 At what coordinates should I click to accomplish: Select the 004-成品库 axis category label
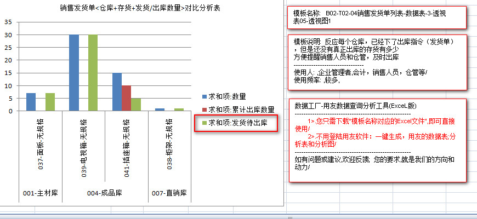104,193
